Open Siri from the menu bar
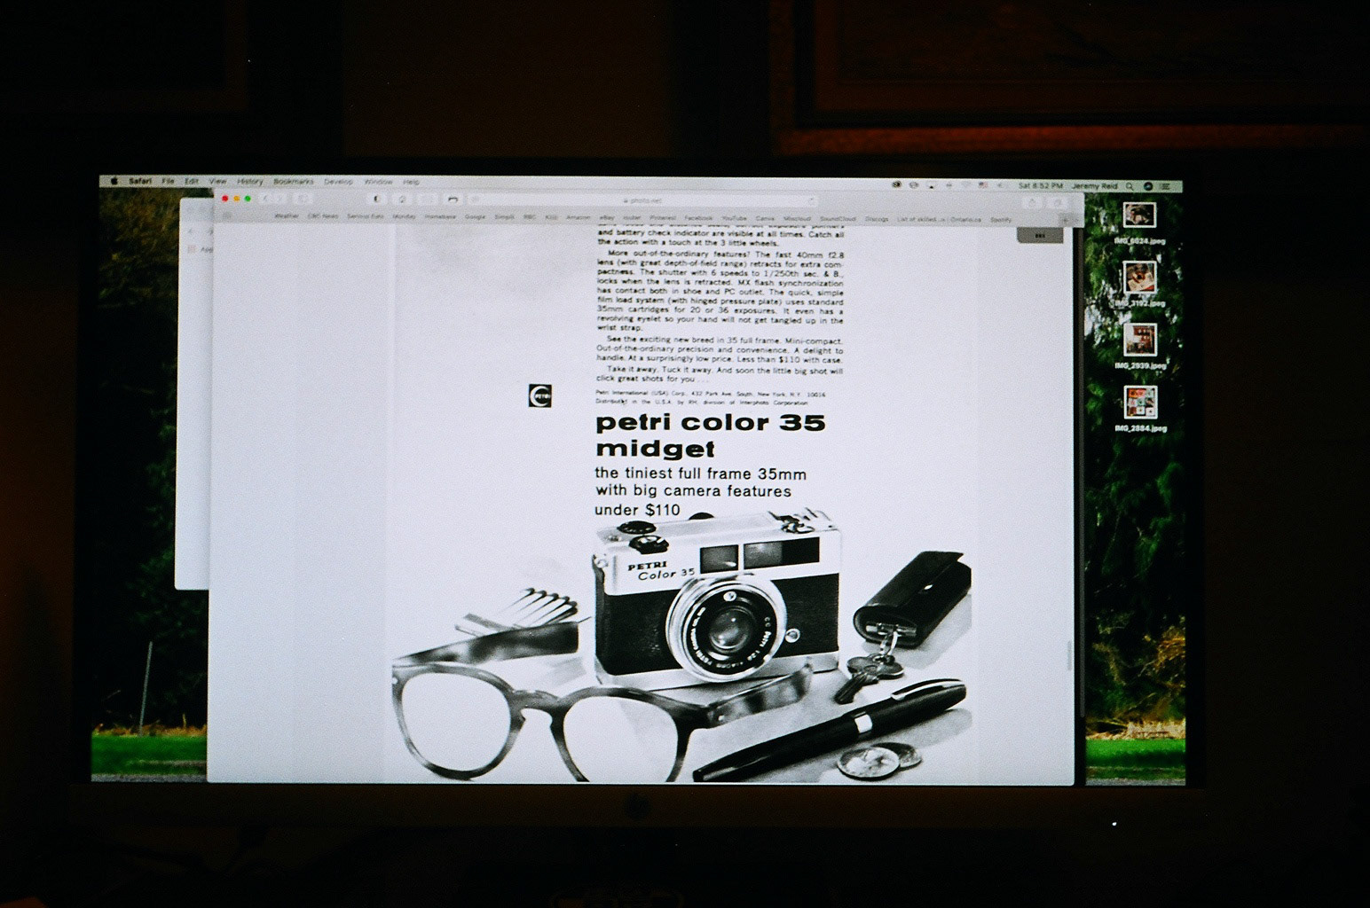This screenshot has width=1370, height=908. point(1147,187)
